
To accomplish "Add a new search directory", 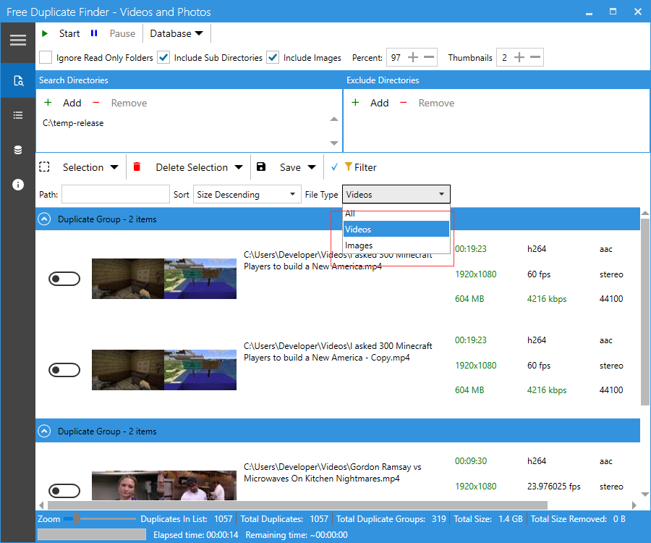I will 64,103.
